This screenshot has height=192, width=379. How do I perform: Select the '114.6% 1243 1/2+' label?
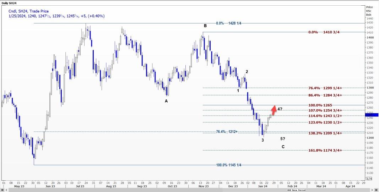(x=325, y=116)
